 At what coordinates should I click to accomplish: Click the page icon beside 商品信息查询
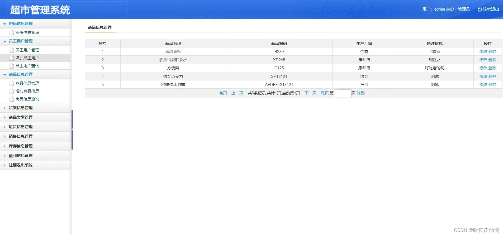pos(12,99)
